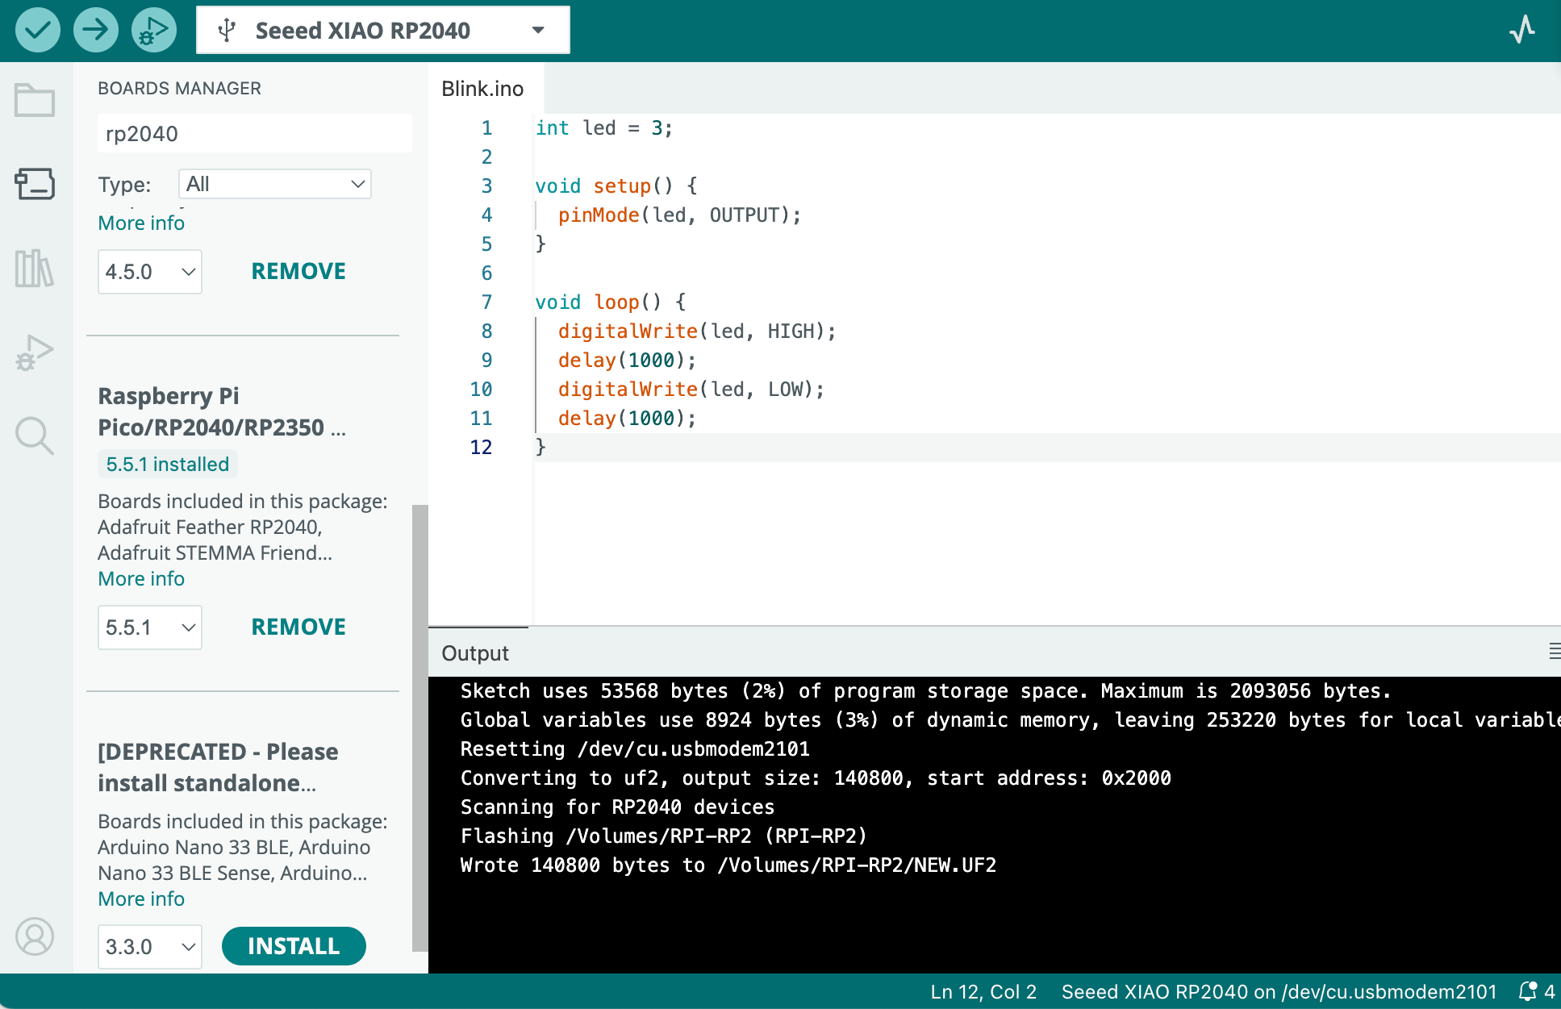Open More info link under Adafruit STEMMA Friend
Image resolution: width=1561 pixels, height=1009 pixels.
(x=141, y=579)
